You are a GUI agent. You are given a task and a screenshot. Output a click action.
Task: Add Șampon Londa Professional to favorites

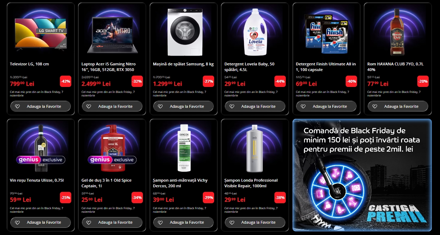pyautogui.click(x=255, y=222)
